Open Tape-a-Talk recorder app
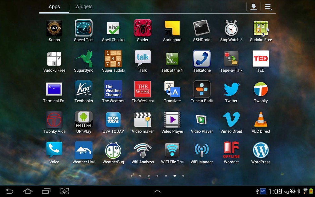 [231, 62]
